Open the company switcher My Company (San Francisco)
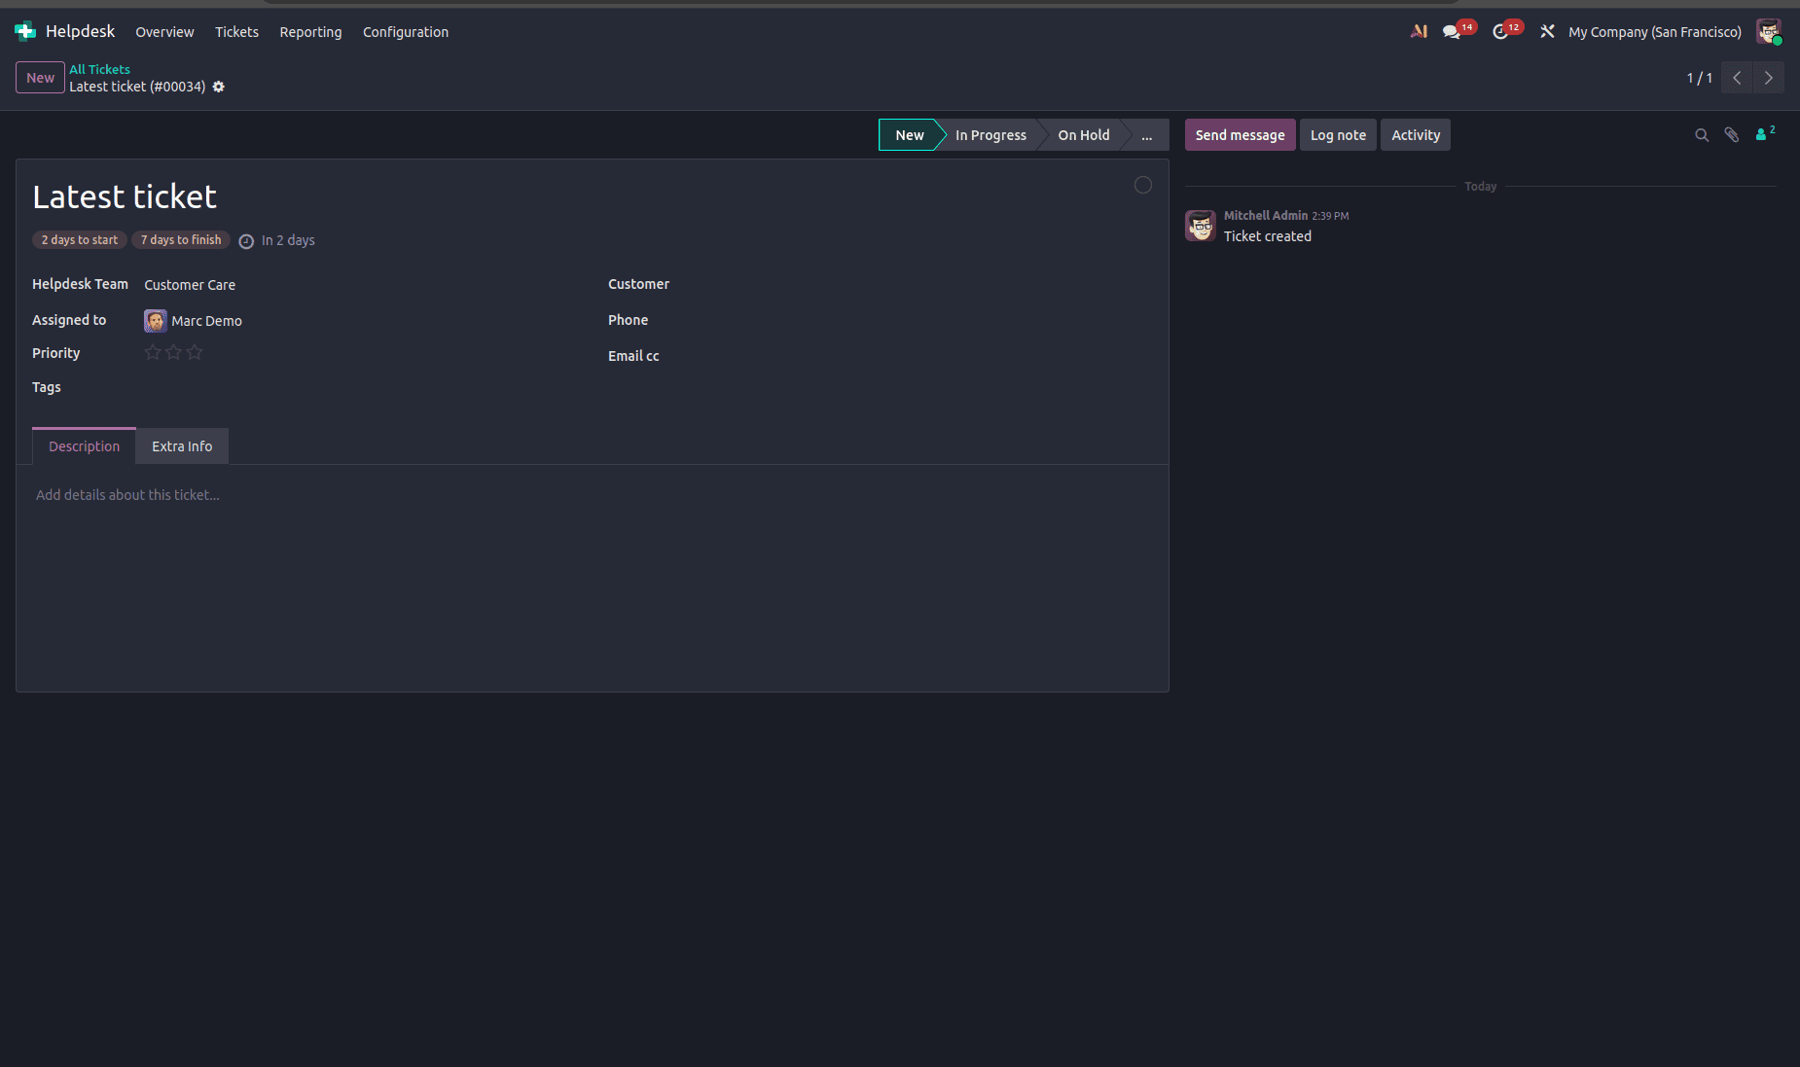This screenshot has height=1067, width=1800. (x=1655, y=32)
